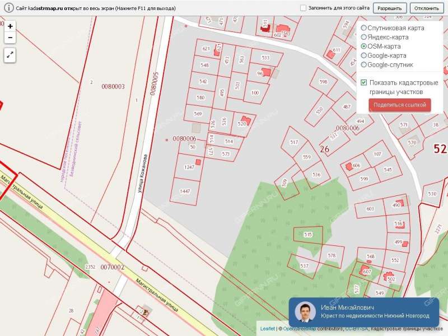This screenshot has height=336, width=448.
Task: Open the Leaflet attribution link
Action: click(267, 329)
